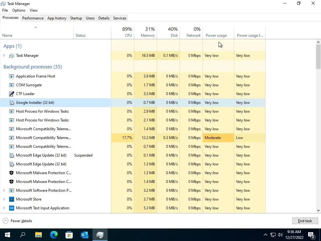The height and width of the screenshot is (241, 321).
Task: Open the View menu
Action: pyautogui.click(x=34, y=10)
